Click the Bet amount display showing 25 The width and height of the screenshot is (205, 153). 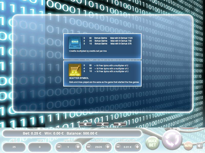14,147
